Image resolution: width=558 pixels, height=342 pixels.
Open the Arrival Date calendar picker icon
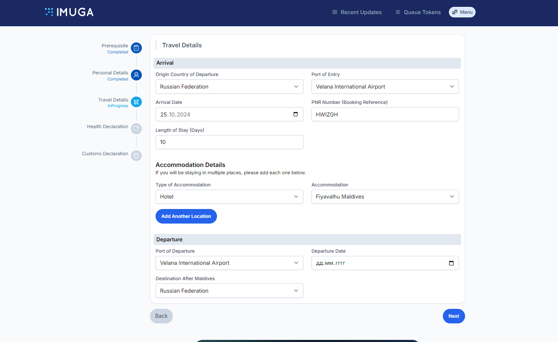295,114
